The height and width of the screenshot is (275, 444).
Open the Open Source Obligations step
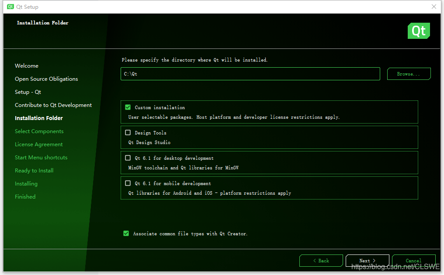click(46, 79)
